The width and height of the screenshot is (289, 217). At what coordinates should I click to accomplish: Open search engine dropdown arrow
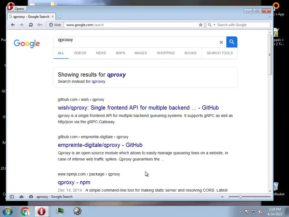point(214,25)
